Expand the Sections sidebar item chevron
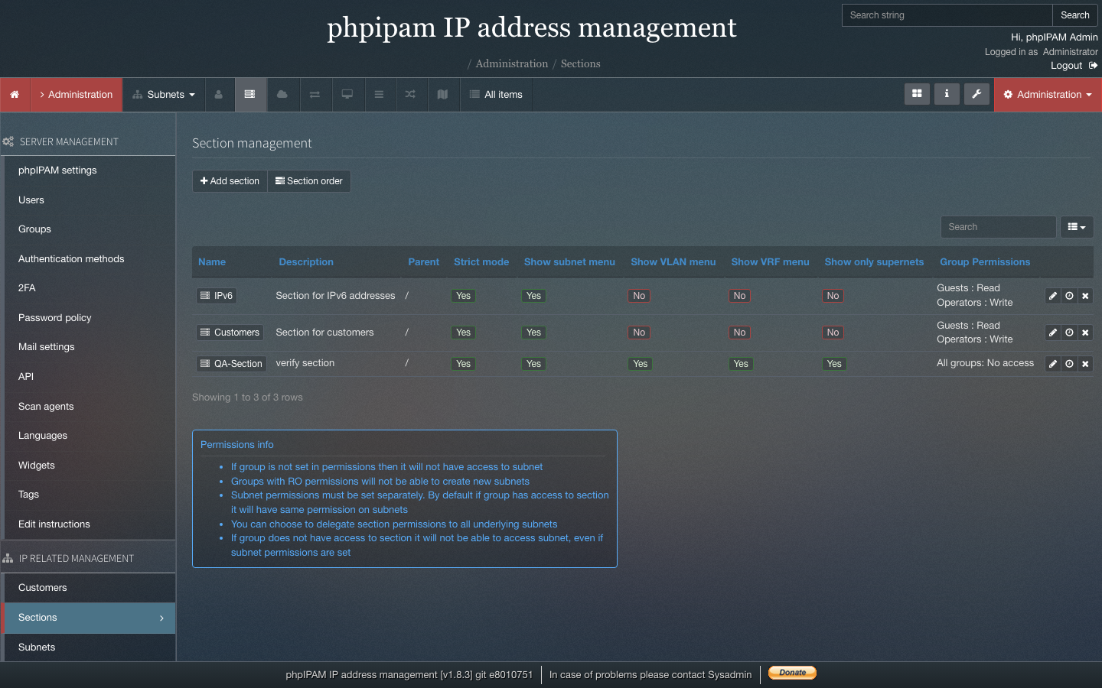 [161, 618]
